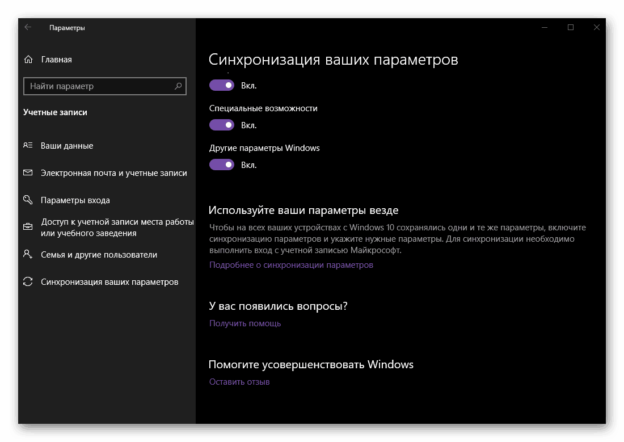Image resolution: width=624 pixels, height=442 pixels.
Task: Click Оставить отзыв link
Action: click(239, 382)
